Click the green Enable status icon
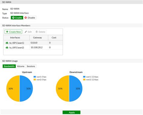 13,18
